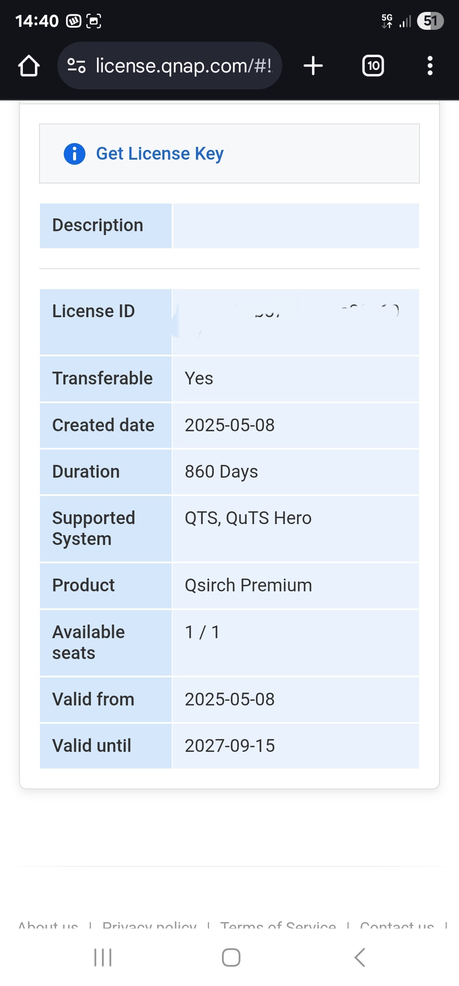Tap the empty Description value cell
Image resolution: width=459 pixels, height=986 pixels.
(296, 226)
